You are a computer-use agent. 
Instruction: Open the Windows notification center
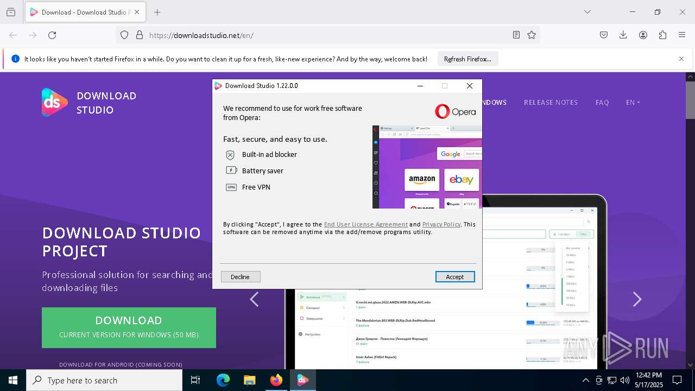tap(677, 380)
